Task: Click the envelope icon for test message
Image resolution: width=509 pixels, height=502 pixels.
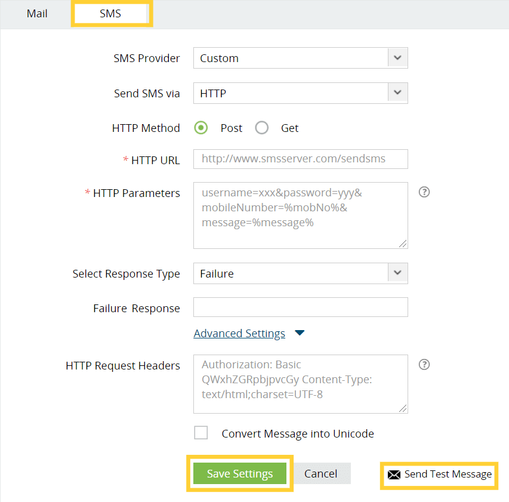Action: (x=394, y=475)
